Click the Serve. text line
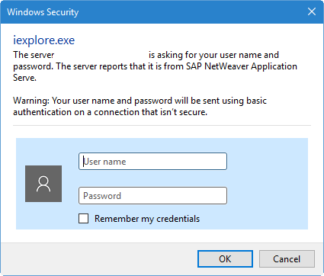The height and width of the screenshot is (276, 324). click(24, 78)
